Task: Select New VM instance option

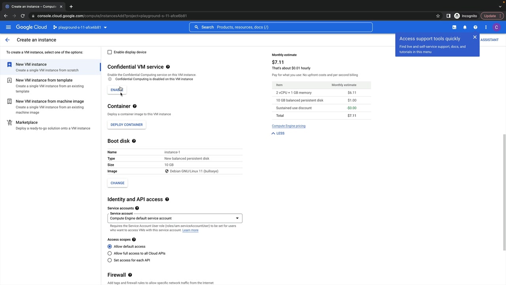Action: tap(50, 67)
